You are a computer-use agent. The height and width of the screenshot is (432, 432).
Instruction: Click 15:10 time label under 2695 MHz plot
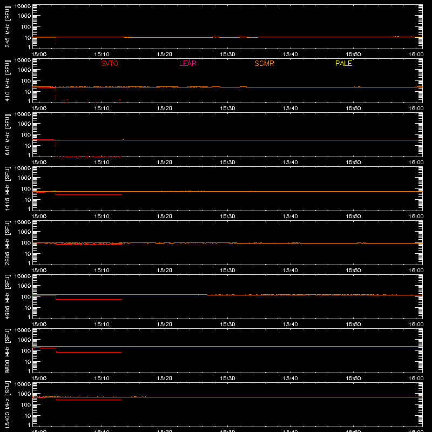tap(102, 271)
